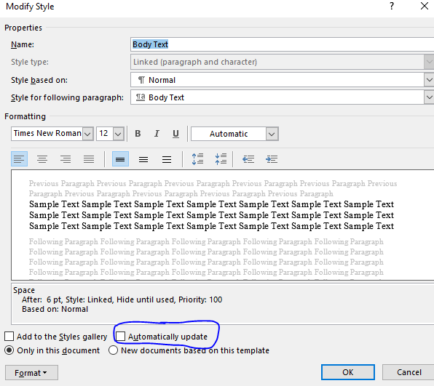Open the Style based on dropdown
Screen dimensions: 434x386
pos(429,80)
